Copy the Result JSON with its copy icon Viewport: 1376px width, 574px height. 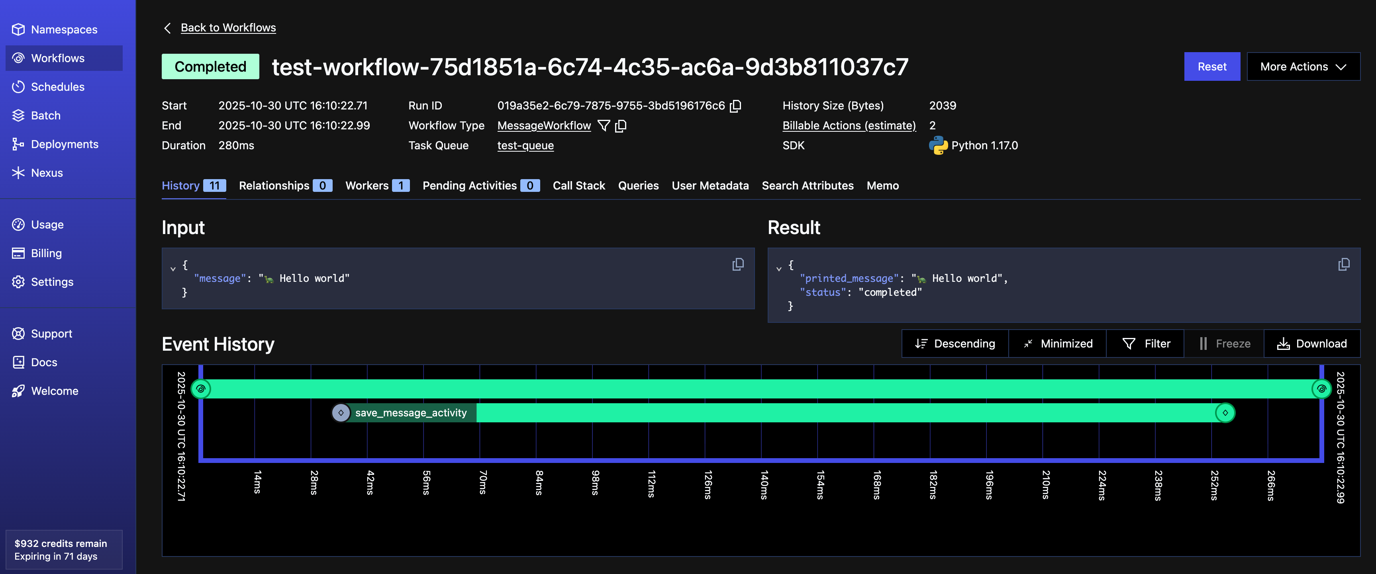click(1344, 264)
